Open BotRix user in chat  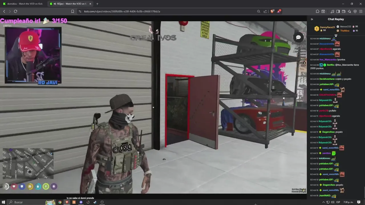(x=330, y=65)
